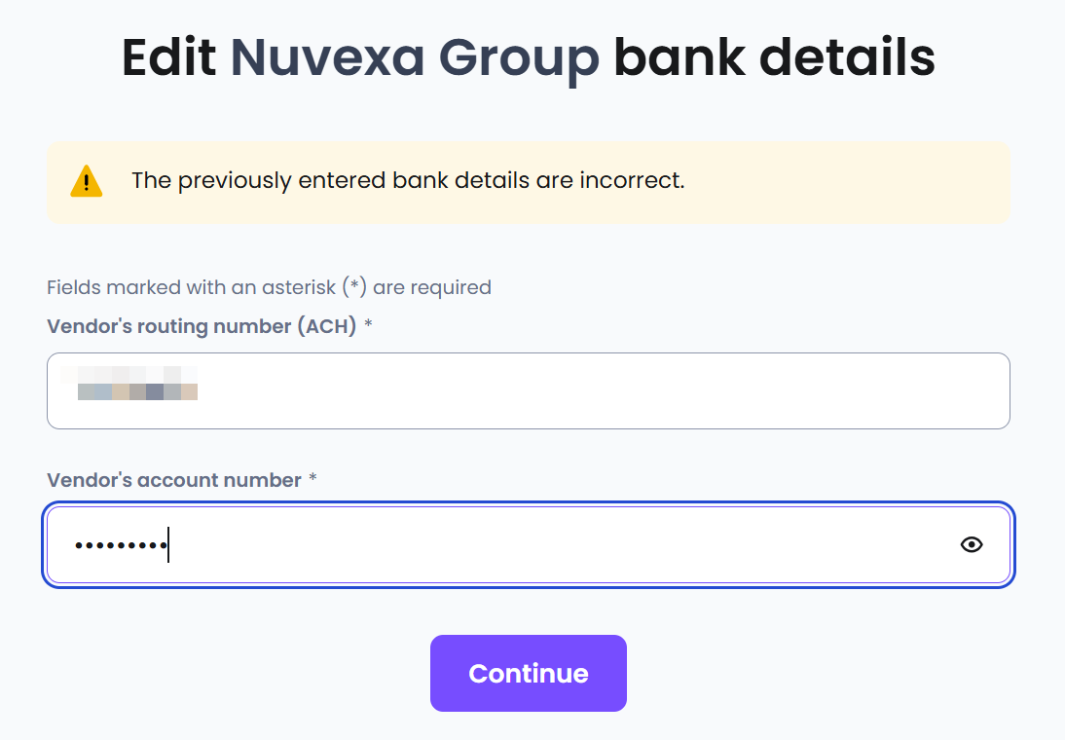Click empty space in the yellow warning banner

pyautogui.click(x=847, y=182)
